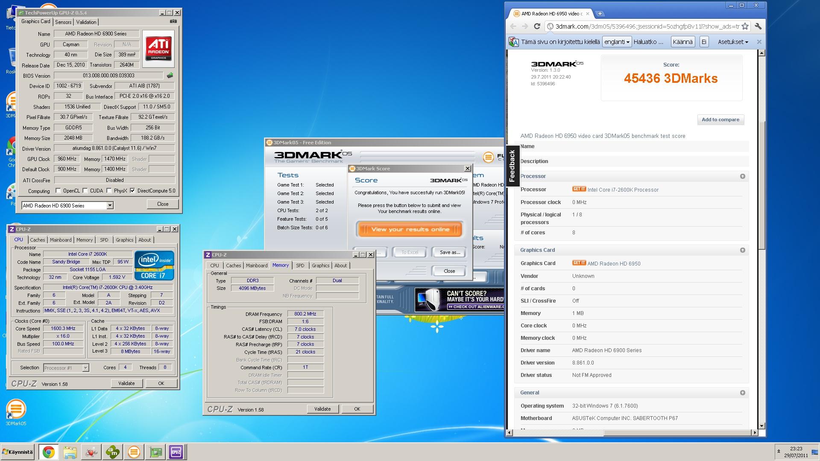Click Add to compare on 3DMark page
820x461 pixels.
720,120
